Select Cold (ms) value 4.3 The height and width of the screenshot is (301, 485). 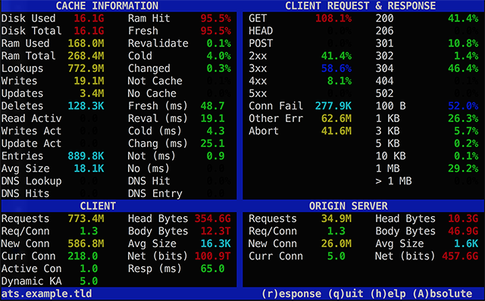pyautogui.click(x=215, y=131)
